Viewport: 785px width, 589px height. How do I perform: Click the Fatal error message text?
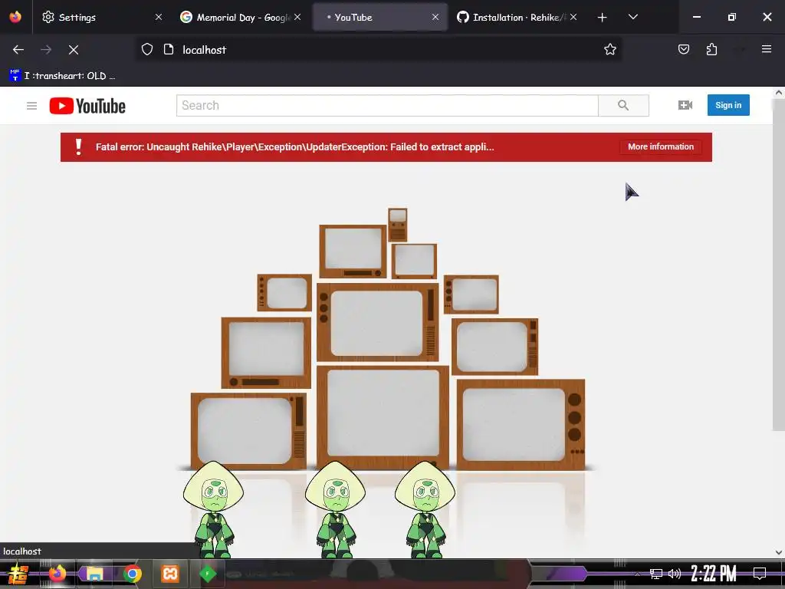(x=294, y=146)
